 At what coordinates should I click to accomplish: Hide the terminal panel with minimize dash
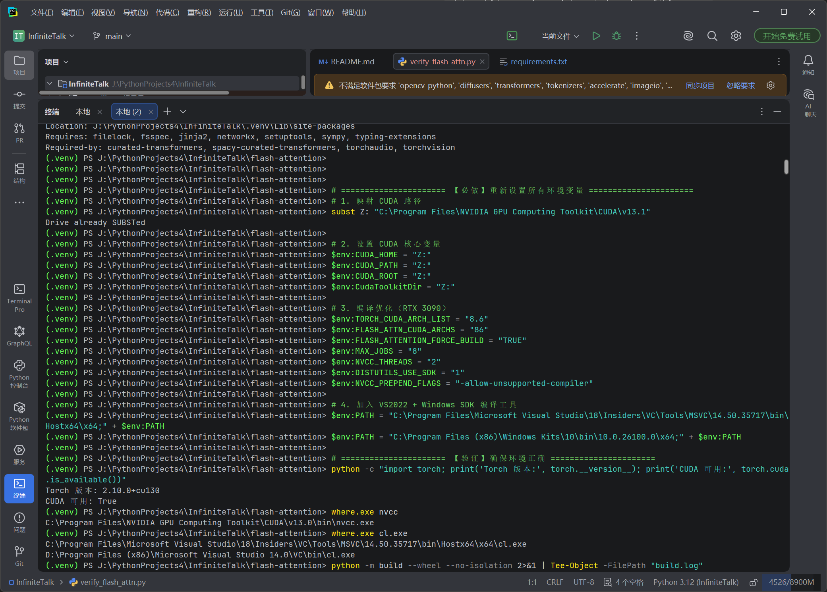click(x=777, y=112)
